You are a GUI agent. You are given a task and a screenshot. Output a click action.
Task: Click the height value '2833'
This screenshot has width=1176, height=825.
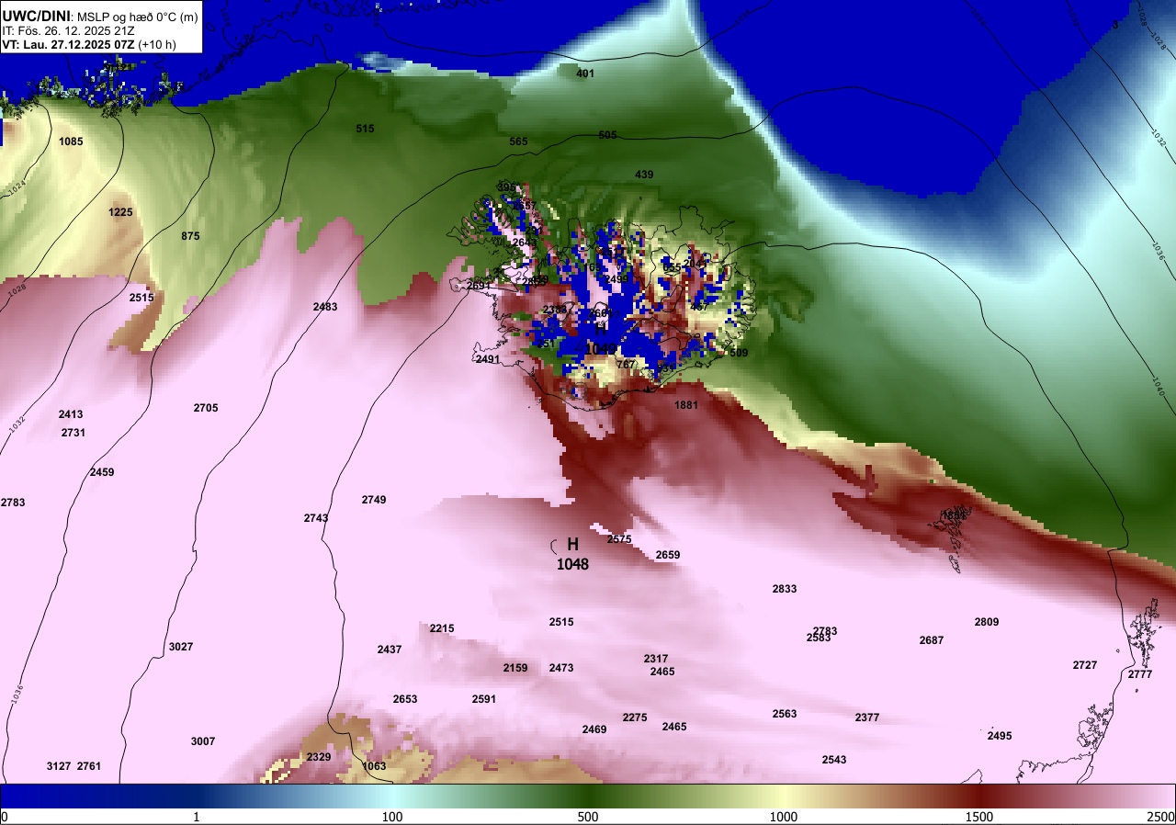point(785,589)
